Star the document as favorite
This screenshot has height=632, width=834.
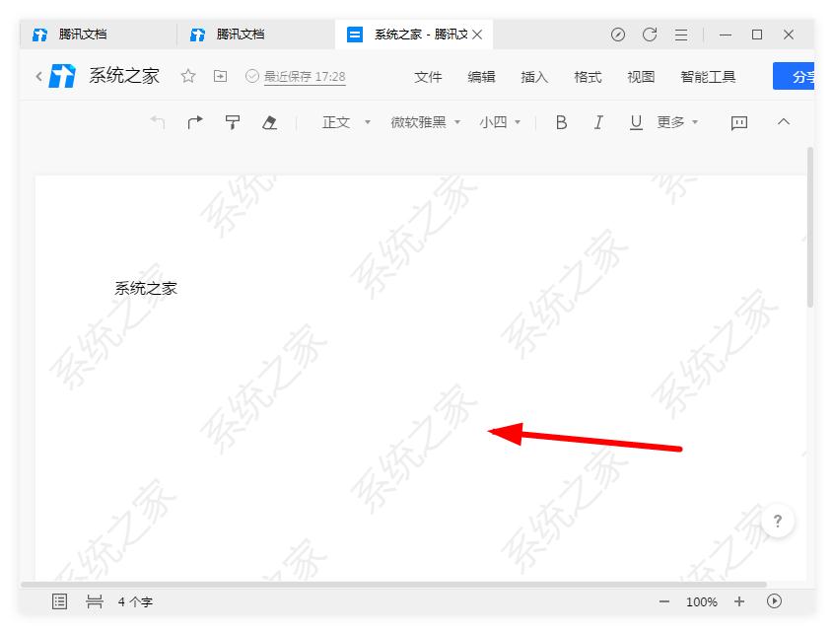coord(188,76)
